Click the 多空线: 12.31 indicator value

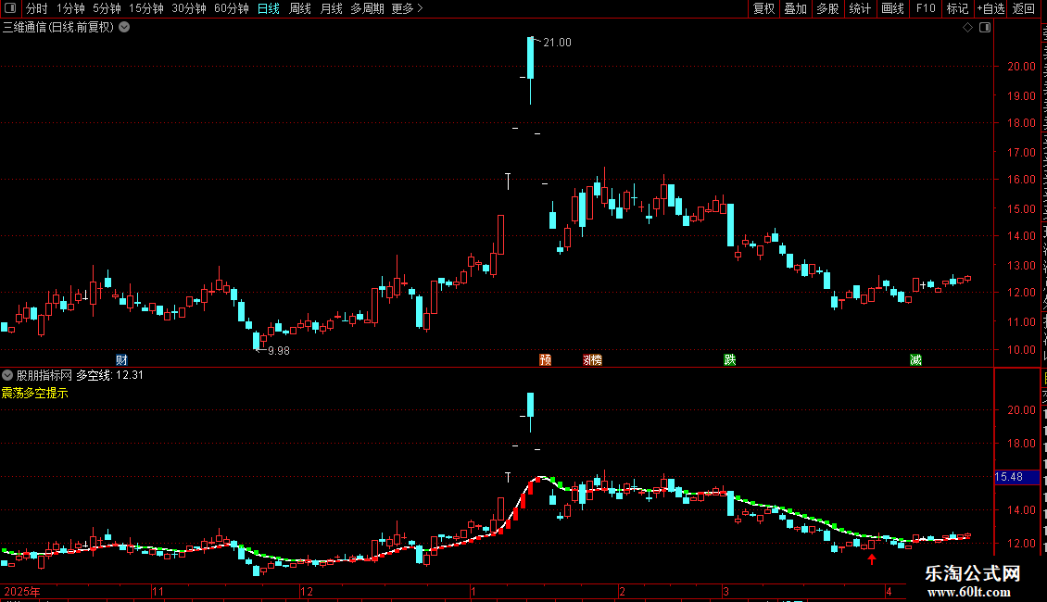coord(110,375)
